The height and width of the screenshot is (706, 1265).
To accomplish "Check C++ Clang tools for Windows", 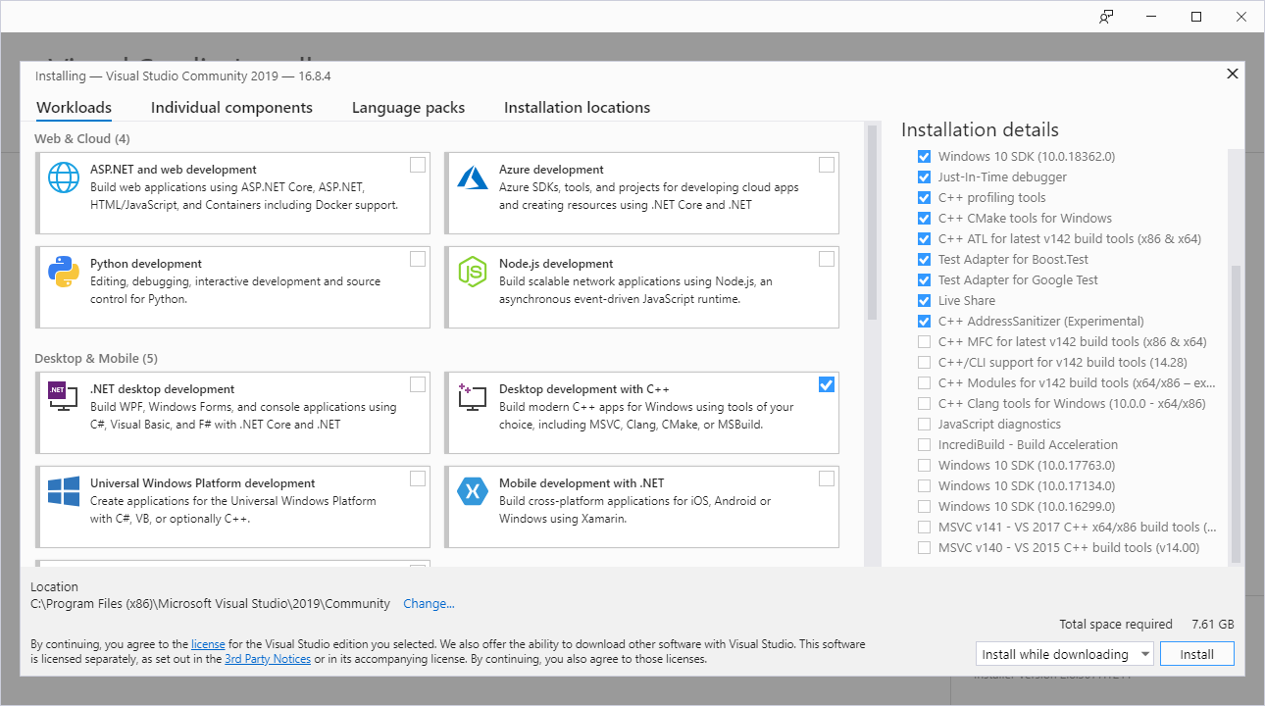I will pos(924,404).
